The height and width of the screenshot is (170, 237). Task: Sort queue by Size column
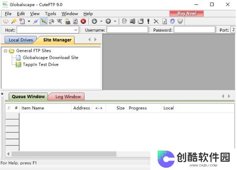pos(116,108)
